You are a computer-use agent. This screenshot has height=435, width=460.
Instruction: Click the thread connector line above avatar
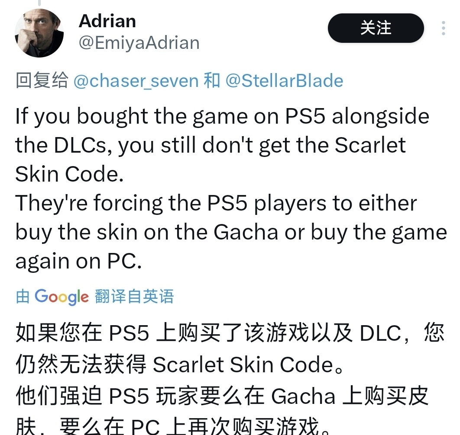pos(39,3)
